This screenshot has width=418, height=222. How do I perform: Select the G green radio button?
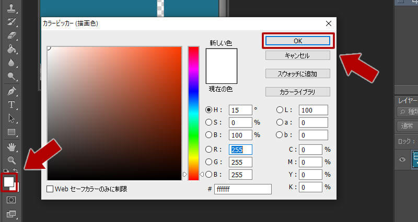click(208, 162)
